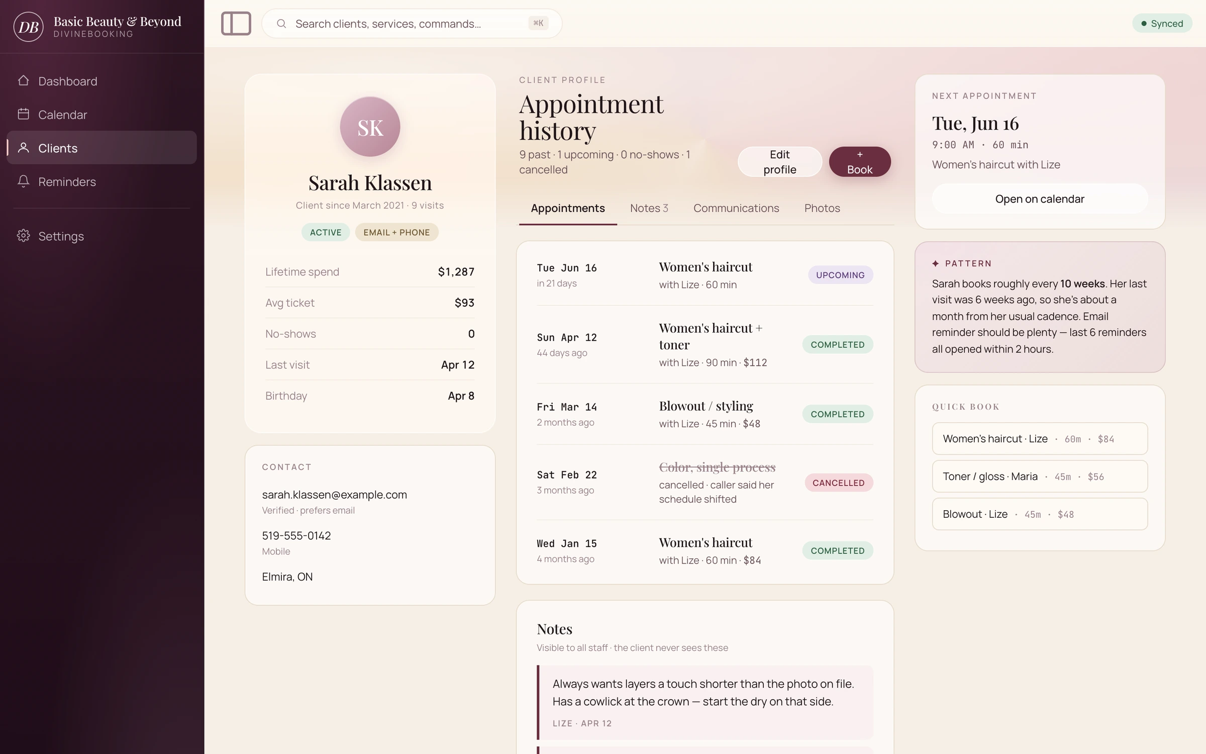
Task: Click the No-shows 0 value
Action: click(x=471, y=334)
